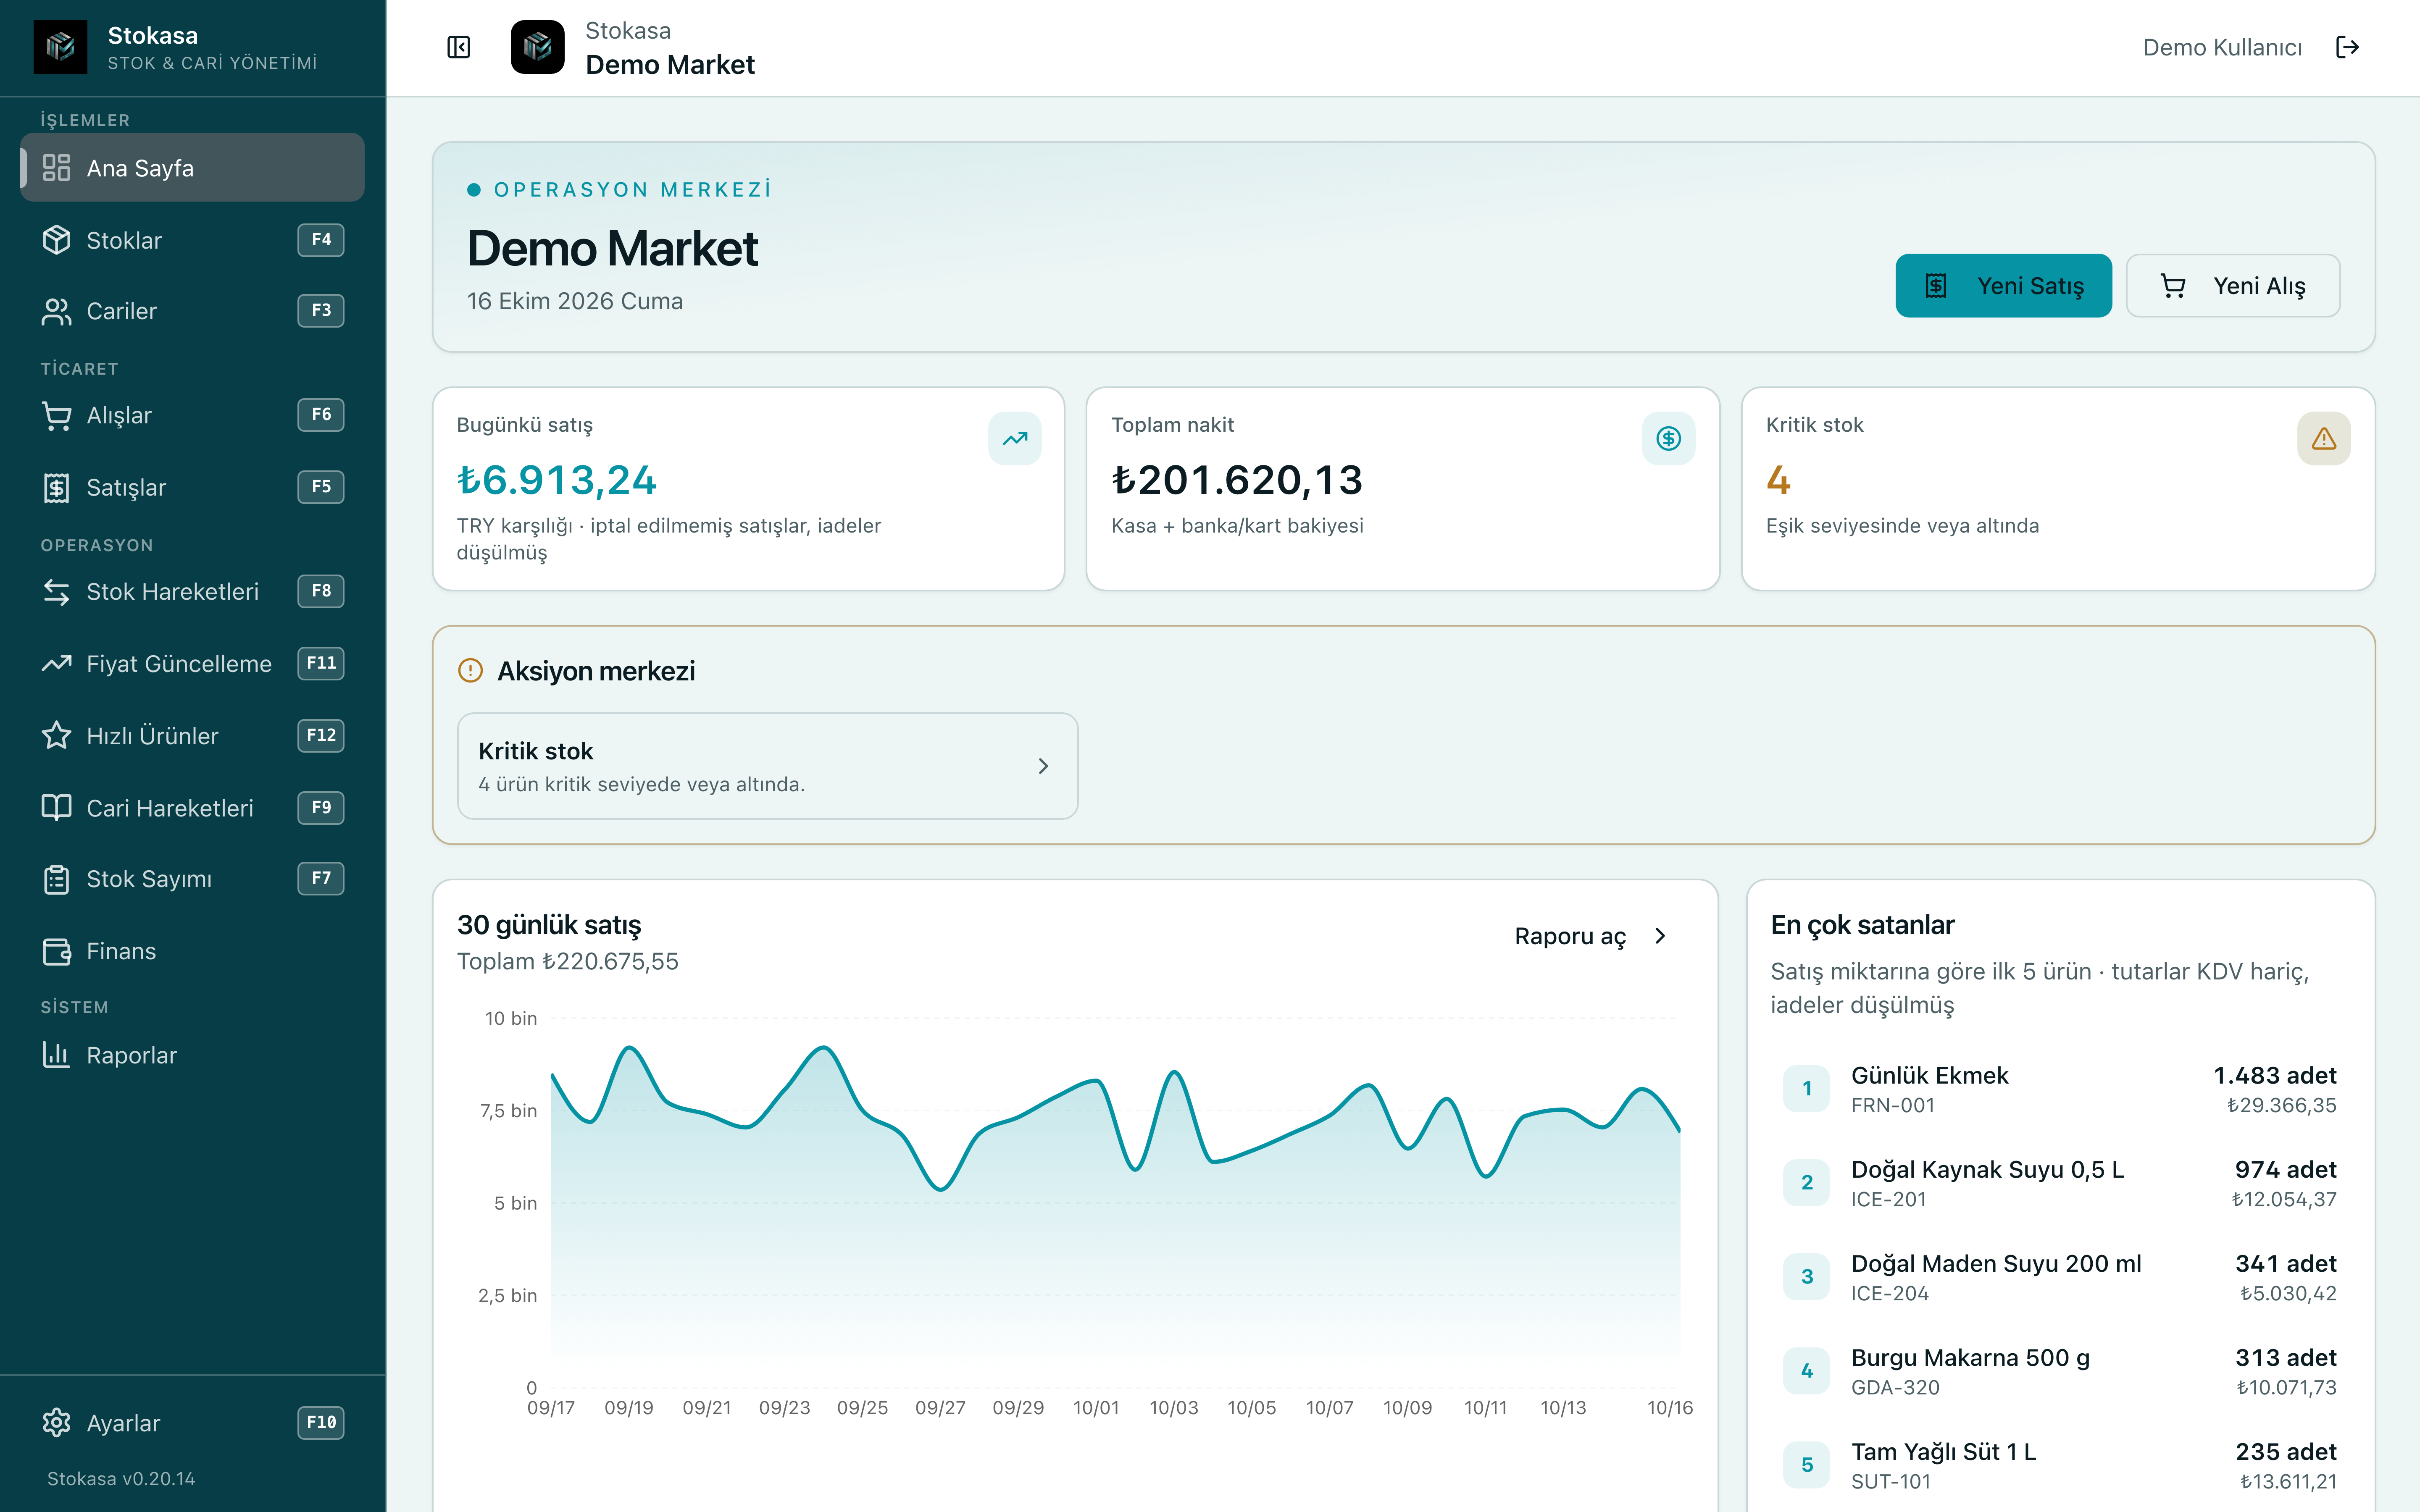Click the Bugünkü satış value ₺6.913,24
2420x1512 pixels.
557,480
